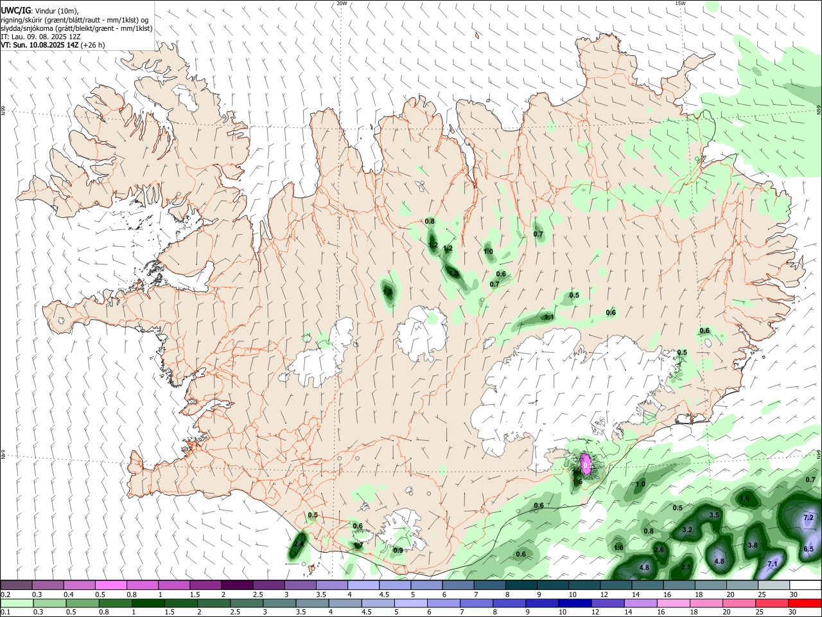Screen dimensions: 822x617
Task: Click the 1.8 precipitation value
Action: pos(453,274)
